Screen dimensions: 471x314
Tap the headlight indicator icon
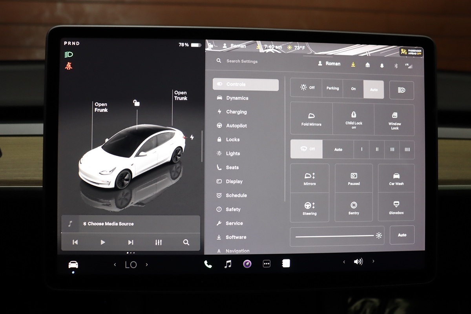69,55
